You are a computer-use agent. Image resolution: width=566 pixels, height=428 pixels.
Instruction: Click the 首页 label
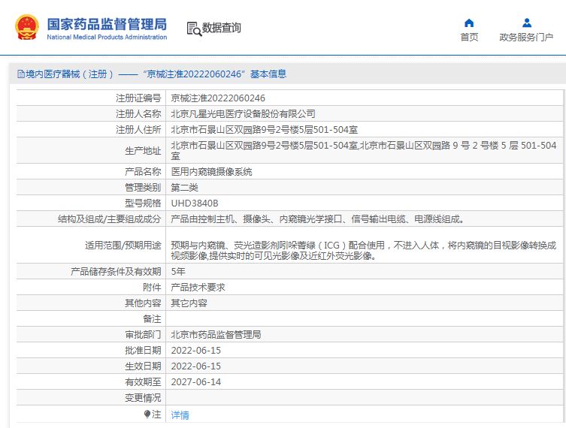point(469,37)
